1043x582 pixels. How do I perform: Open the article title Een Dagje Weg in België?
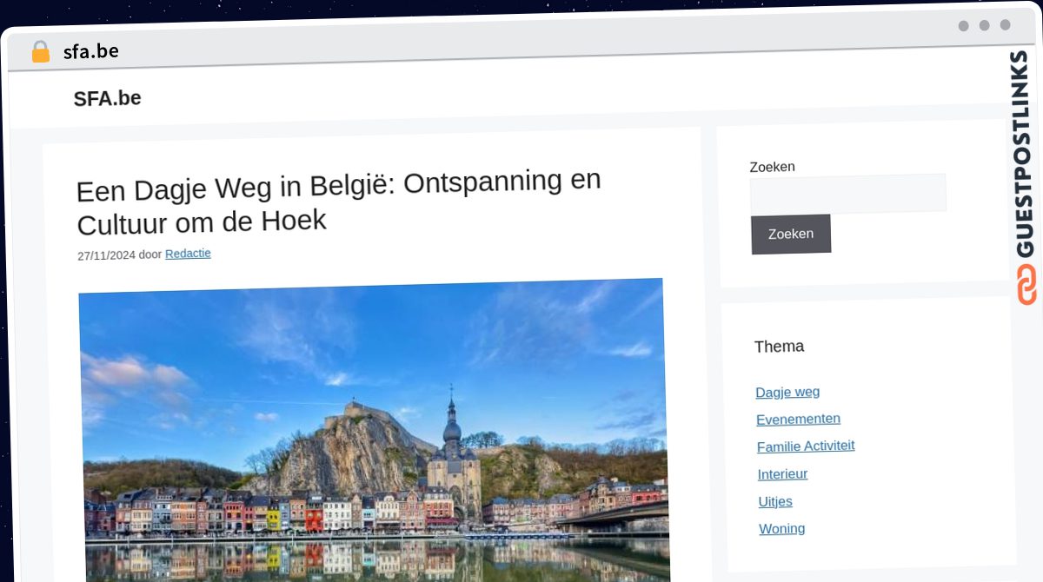point(339,202)
